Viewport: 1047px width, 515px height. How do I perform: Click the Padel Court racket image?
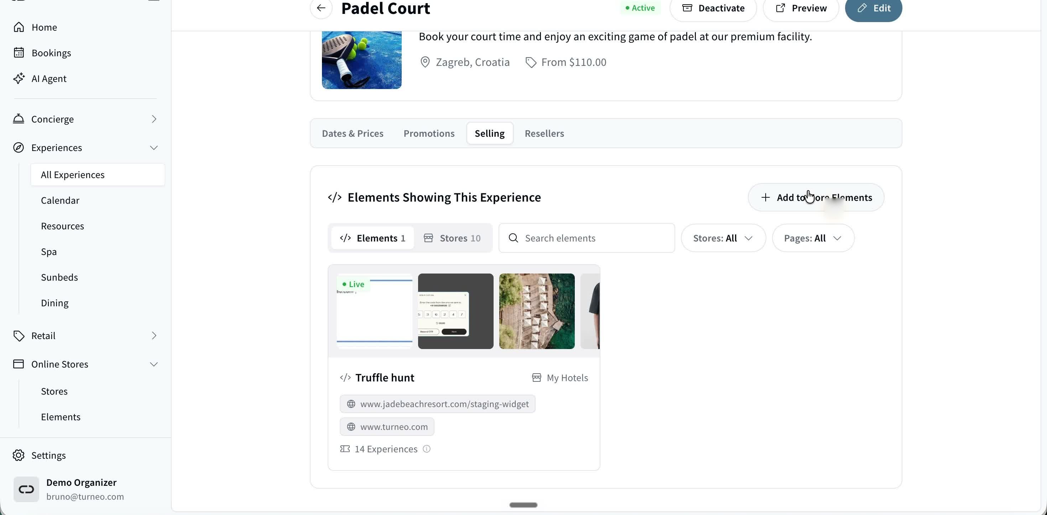pyautogui.click(x=361, y=60)
